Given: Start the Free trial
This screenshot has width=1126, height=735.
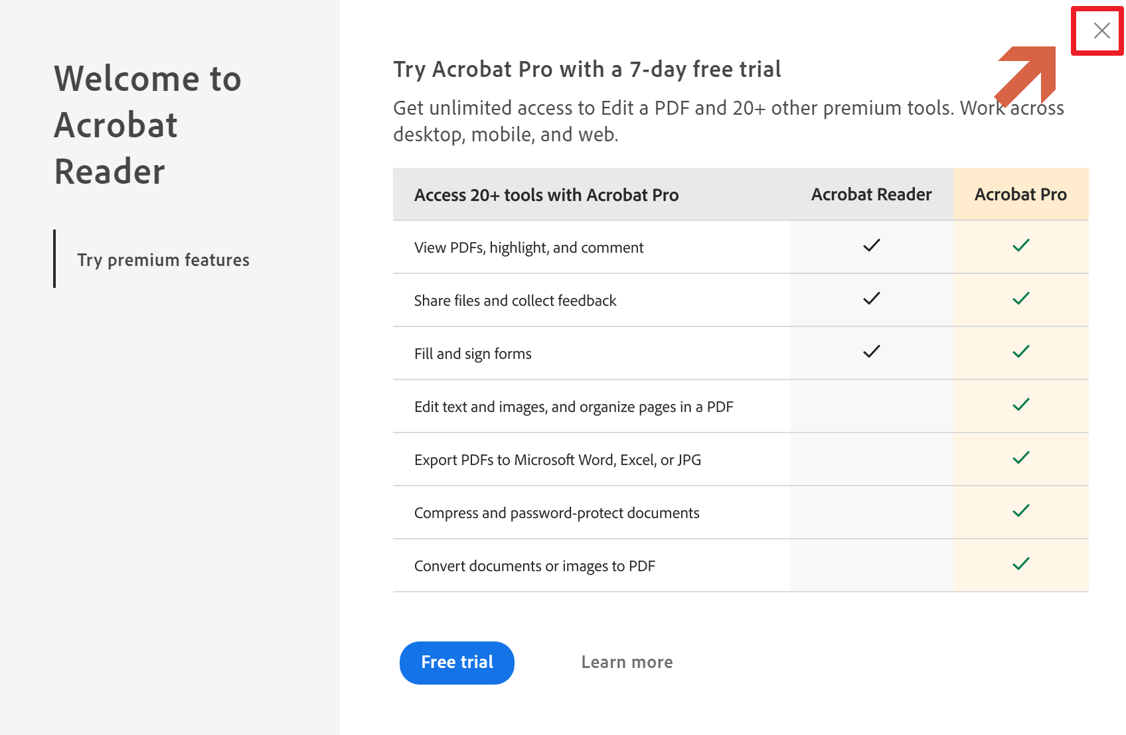Looking at the screenshot, I should (x=457, y=663).
